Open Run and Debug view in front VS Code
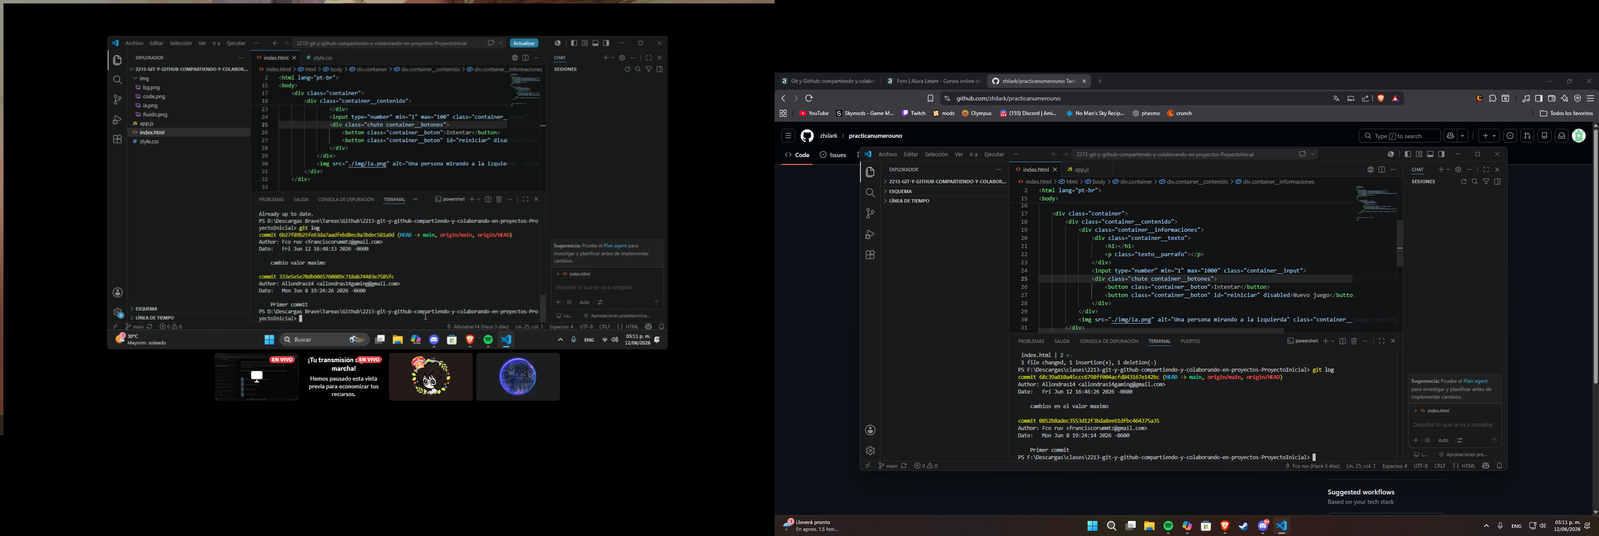 coord(869,234)
